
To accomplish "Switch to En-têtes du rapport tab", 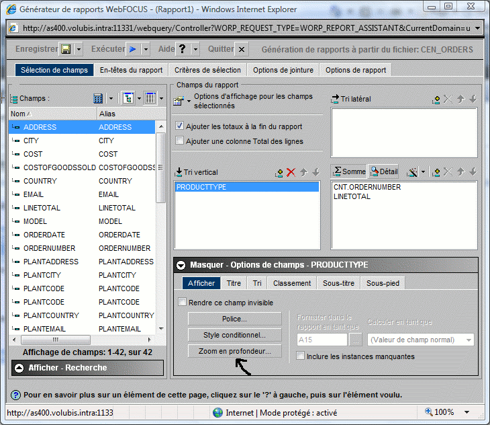I will 132,70.
